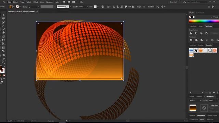The height and width of the screenshot is (123, 219).
Task: Open Recolor Artwork globe icon
Action: pyautogui.click(x=103, y=7)
